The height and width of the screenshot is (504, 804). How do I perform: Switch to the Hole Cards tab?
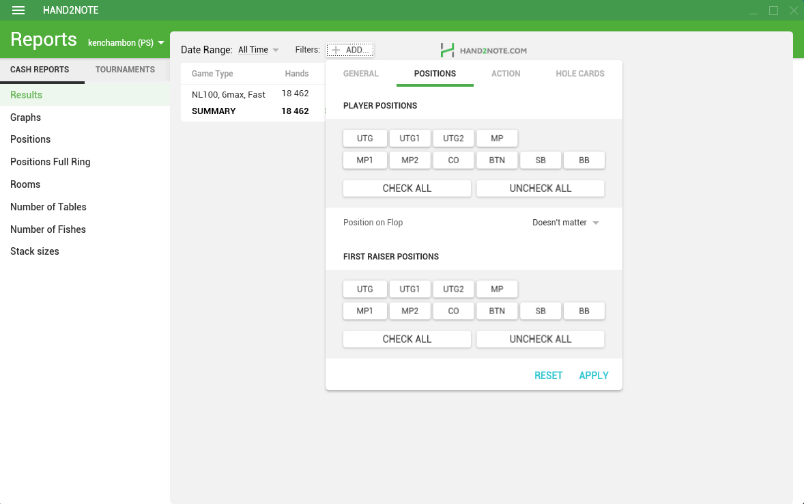(580, 74)
